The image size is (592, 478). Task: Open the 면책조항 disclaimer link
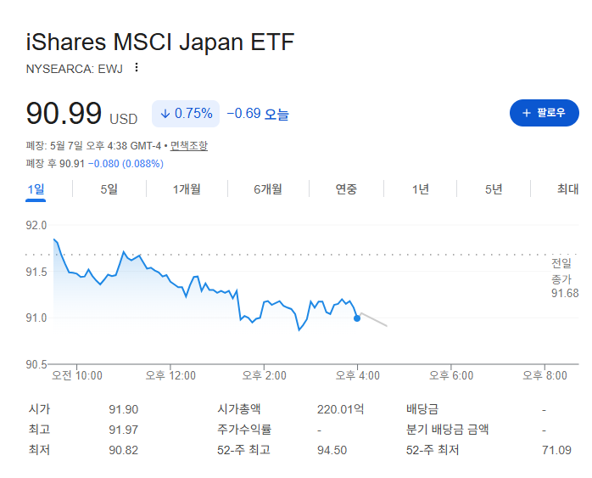189,145
